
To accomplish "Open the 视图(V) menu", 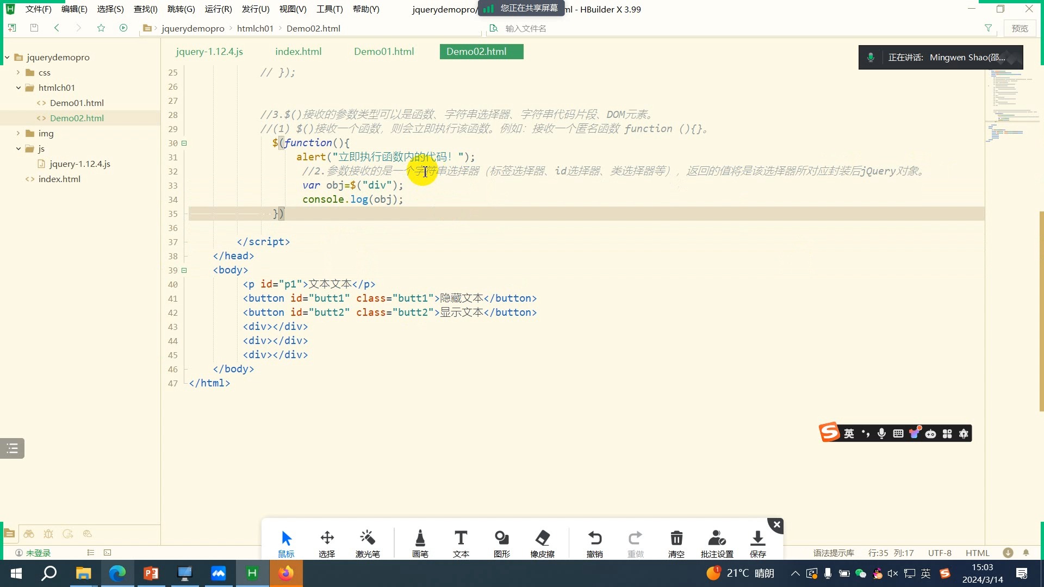I will 293,9.
